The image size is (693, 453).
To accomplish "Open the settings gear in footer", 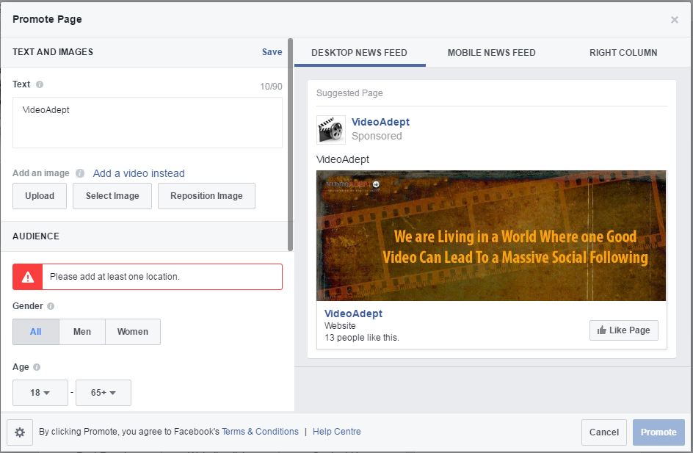I will 20,432.
